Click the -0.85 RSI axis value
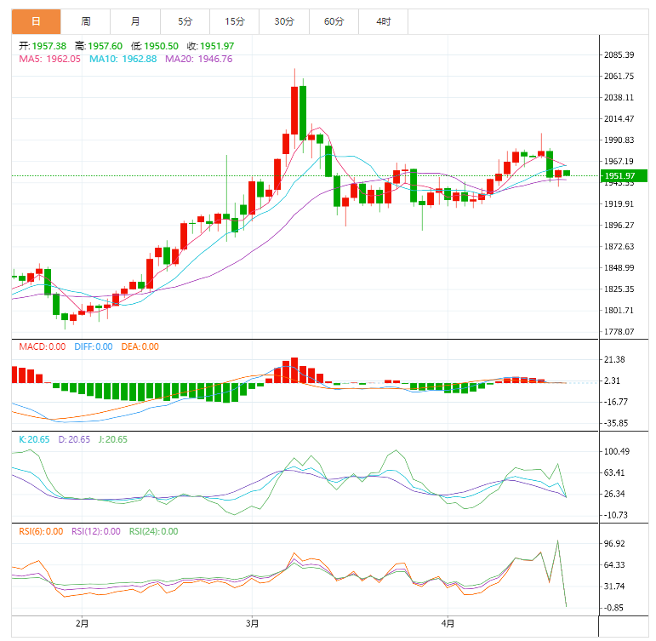The image size is (656, 641). [x=613, y=608]
